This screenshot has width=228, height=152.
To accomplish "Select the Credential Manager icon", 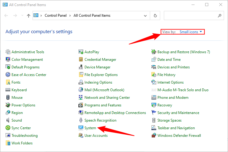I will (x=81, y=60).
